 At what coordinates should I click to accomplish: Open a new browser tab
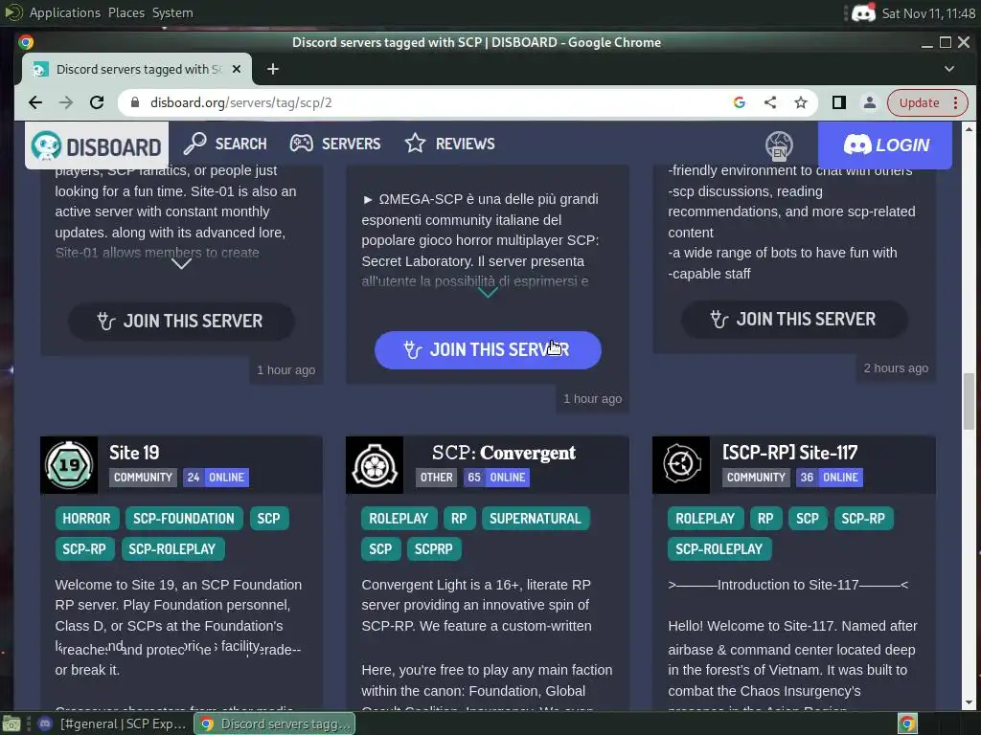pyautogui.click(x=273, y=69)
